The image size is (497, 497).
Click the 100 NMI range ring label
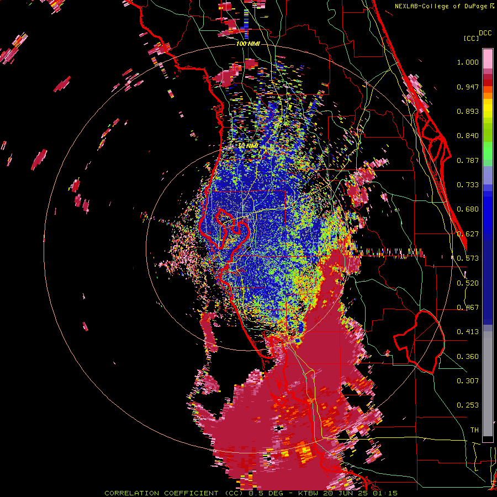pos(248,44)
